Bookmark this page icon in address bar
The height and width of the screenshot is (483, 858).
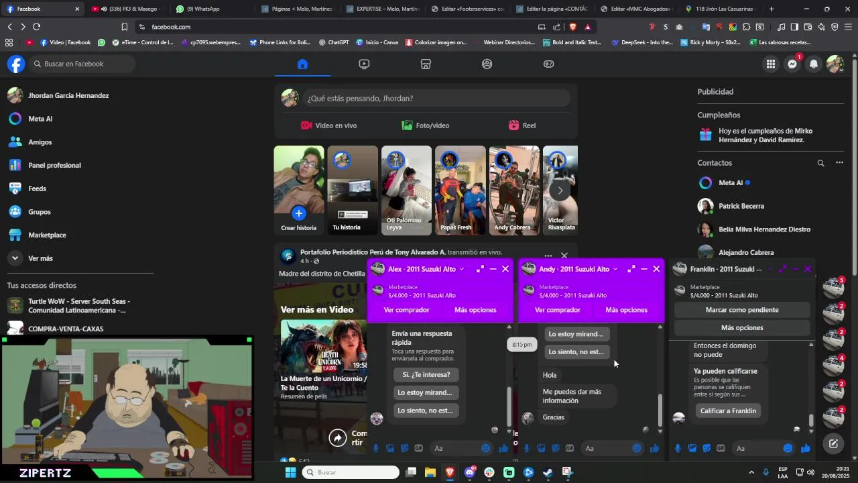pos(124,27)
